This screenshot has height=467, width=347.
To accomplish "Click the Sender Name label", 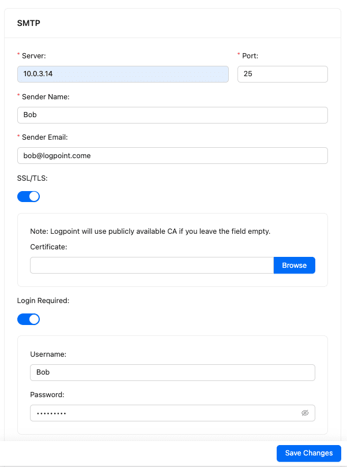I will pyautogui.click(x=46, y=97).
